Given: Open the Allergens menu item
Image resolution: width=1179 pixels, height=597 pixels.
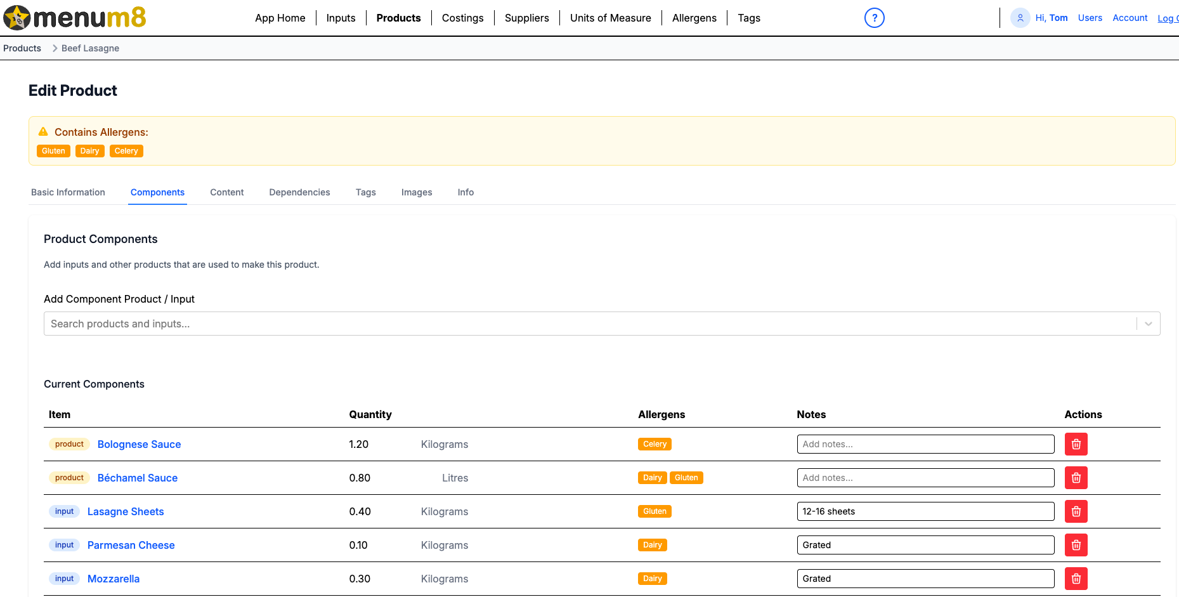Looking at the screenshot, I should pos(694,18).
